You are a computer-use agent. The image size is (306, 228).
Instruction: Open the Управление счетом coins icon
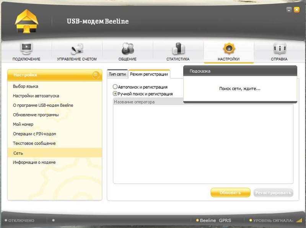[x=77, y=49]
